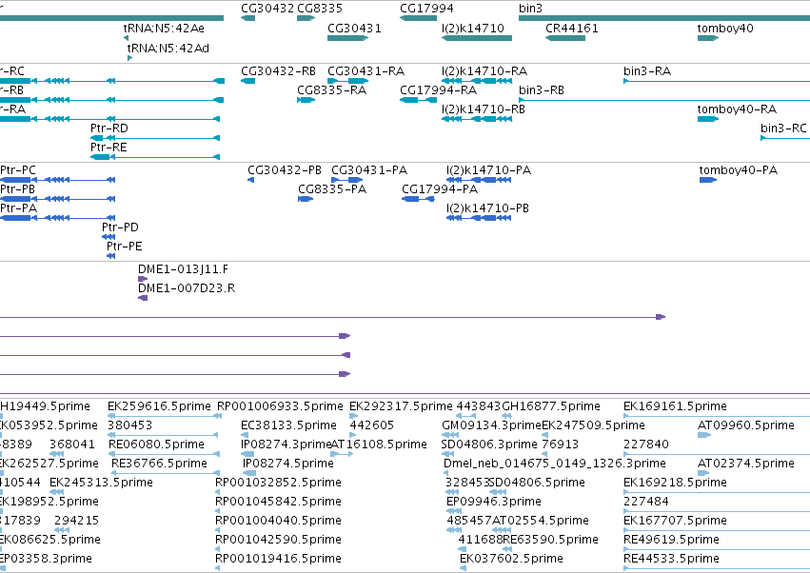Click the CG30432-PB protein label

[x=285, y=170]
